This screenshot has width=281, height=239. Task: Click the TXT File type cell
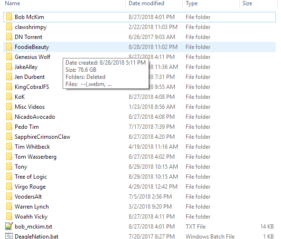click(196, 227)
